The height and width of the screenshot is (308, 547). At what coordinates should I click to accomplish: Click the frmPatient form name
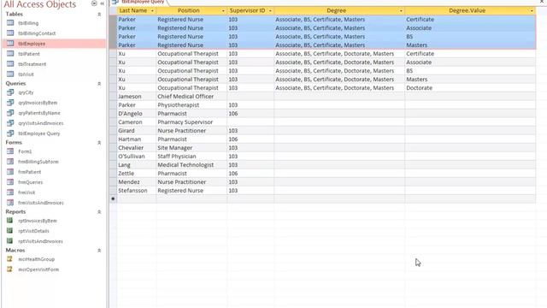(x=30, y=172)
